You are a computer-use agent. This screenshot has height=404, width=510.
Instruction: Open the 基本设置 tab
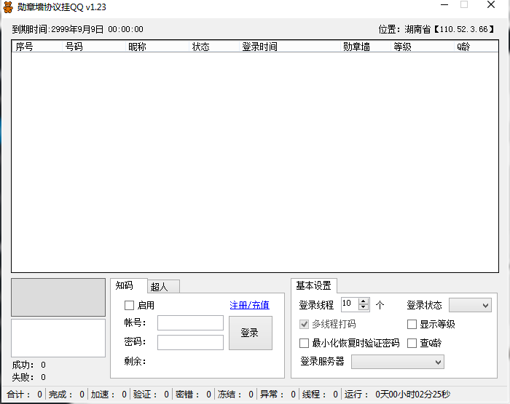pos(313,285)
